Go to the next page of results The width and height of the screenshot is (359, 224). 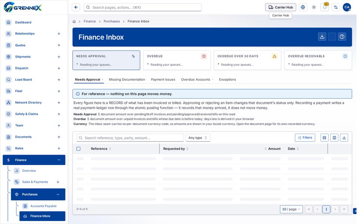(335, 209)
